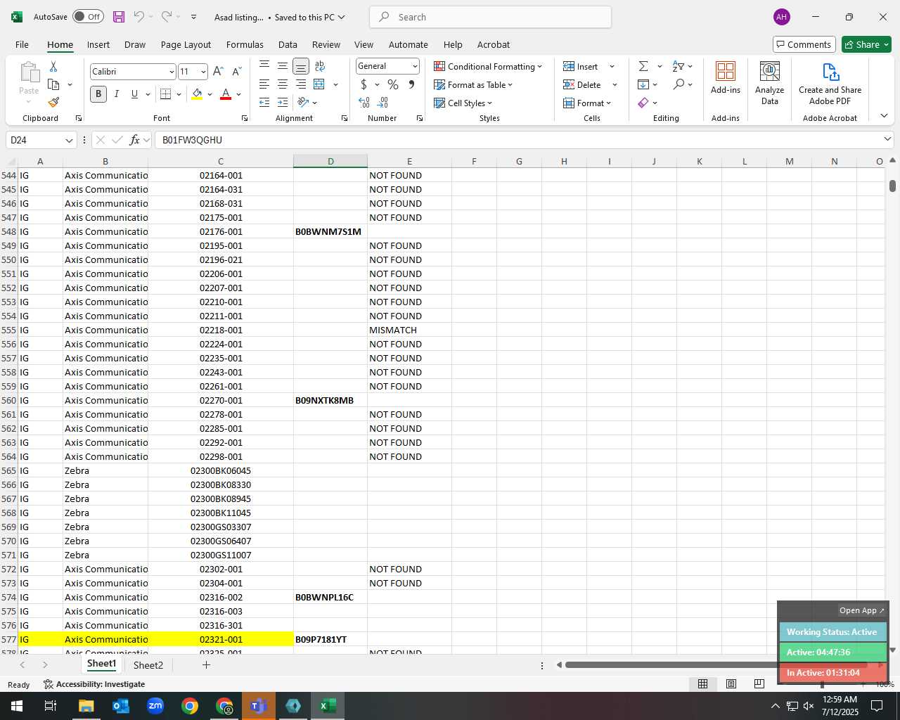Open the Format cells button

[x=587, y=103]
